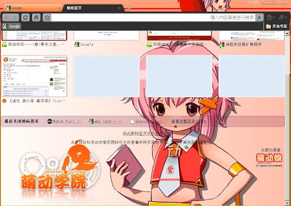Open the 伪萌动学院 thumbnail
The width and height of the screenshot is (291, 206).
tap(179, 36)
